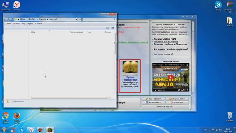This screenshot has height=133, width=236.
Task: Open the Справка menu
Action: click(x=38, y=24)
